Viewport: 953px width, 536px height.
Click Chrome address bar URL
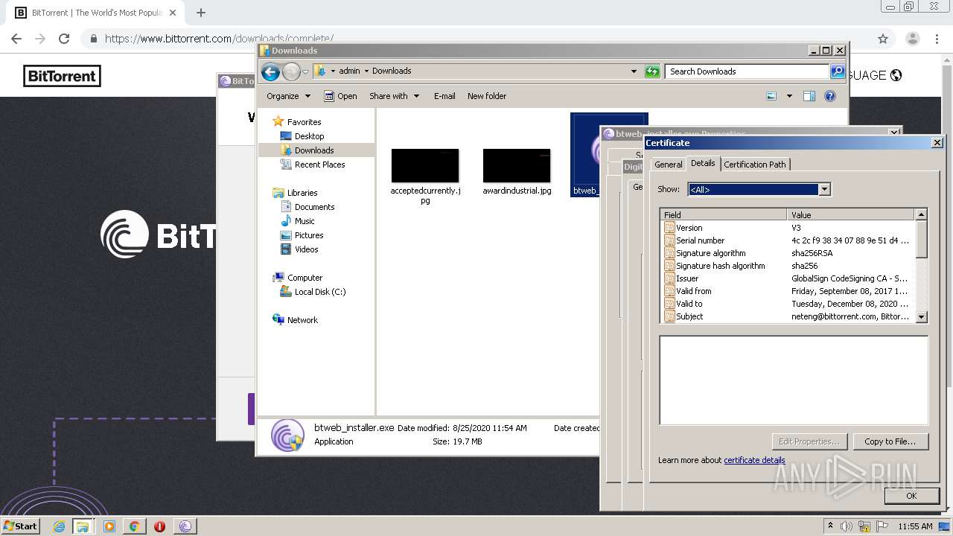219,39
